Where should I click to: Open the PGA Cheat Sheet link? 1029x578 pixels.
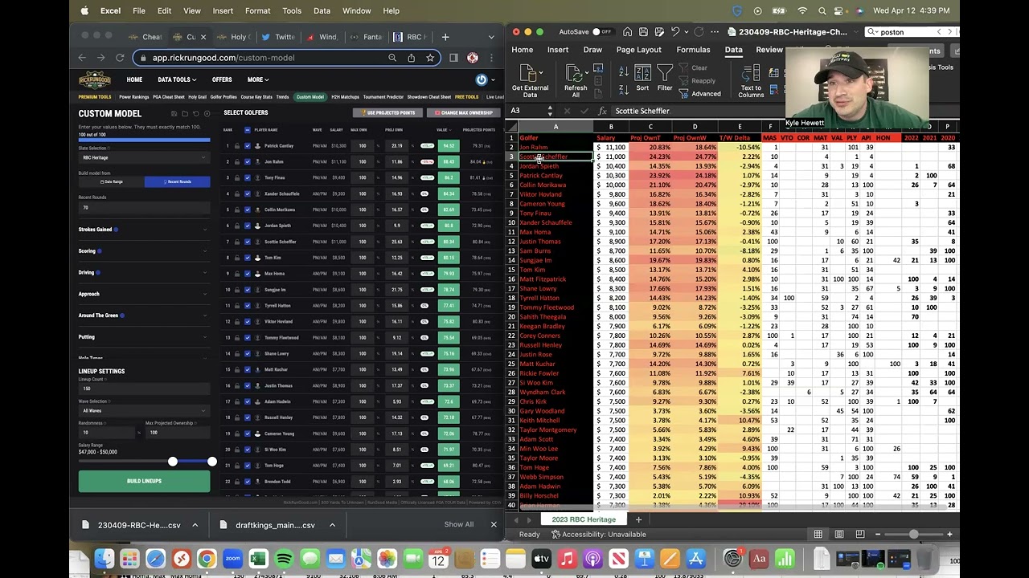[x=169, y=97]
